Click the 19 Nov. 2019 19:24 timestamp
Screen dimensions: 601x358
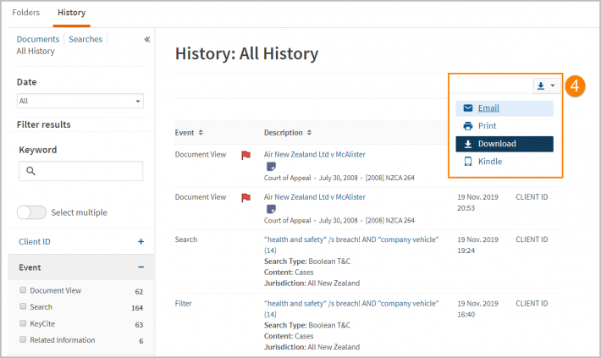(477, 245)
